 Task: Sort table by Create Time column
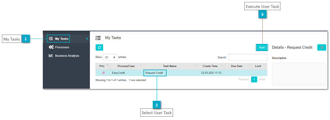point(212,66)
